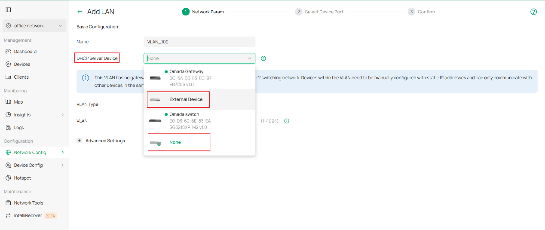Click the back arrow beside Add LAN

coord(80,12)
